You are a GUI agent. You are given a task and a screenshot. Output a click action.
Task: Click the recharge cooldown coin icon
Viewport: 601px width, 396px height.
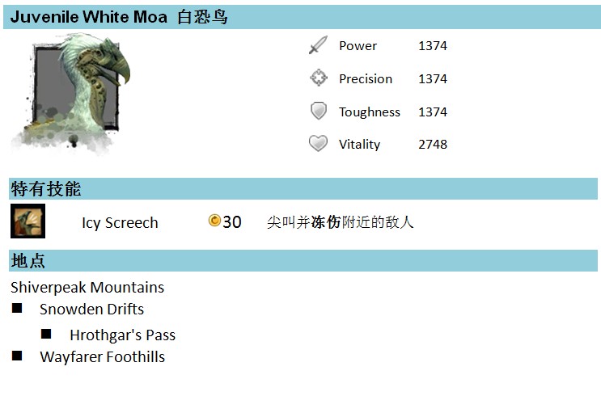click(214, 221)
